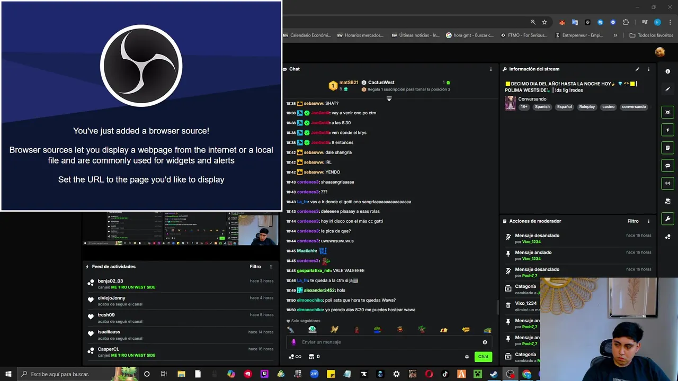Click username gasparlafixa_mh in chat

(314, 271)
